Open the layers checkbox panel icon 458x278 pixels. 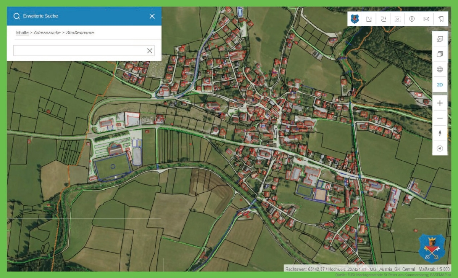[x=440, y=39]
